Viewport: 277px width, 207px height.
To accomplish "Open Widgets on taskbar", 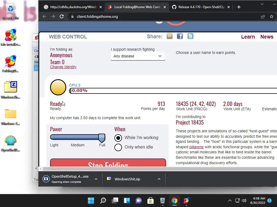I will tap(127, 201).
